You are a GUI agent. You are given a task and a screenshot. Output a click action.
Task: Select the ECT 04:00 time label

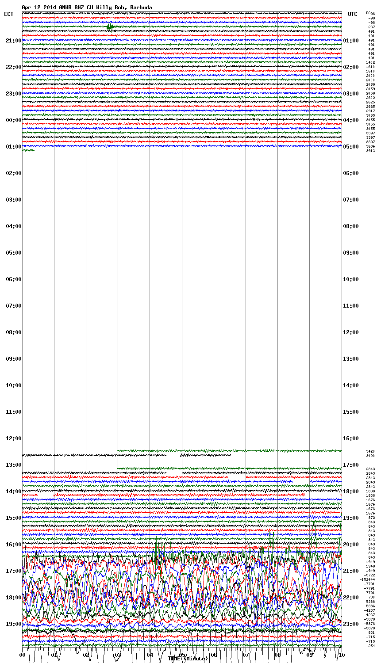(14, 226)
